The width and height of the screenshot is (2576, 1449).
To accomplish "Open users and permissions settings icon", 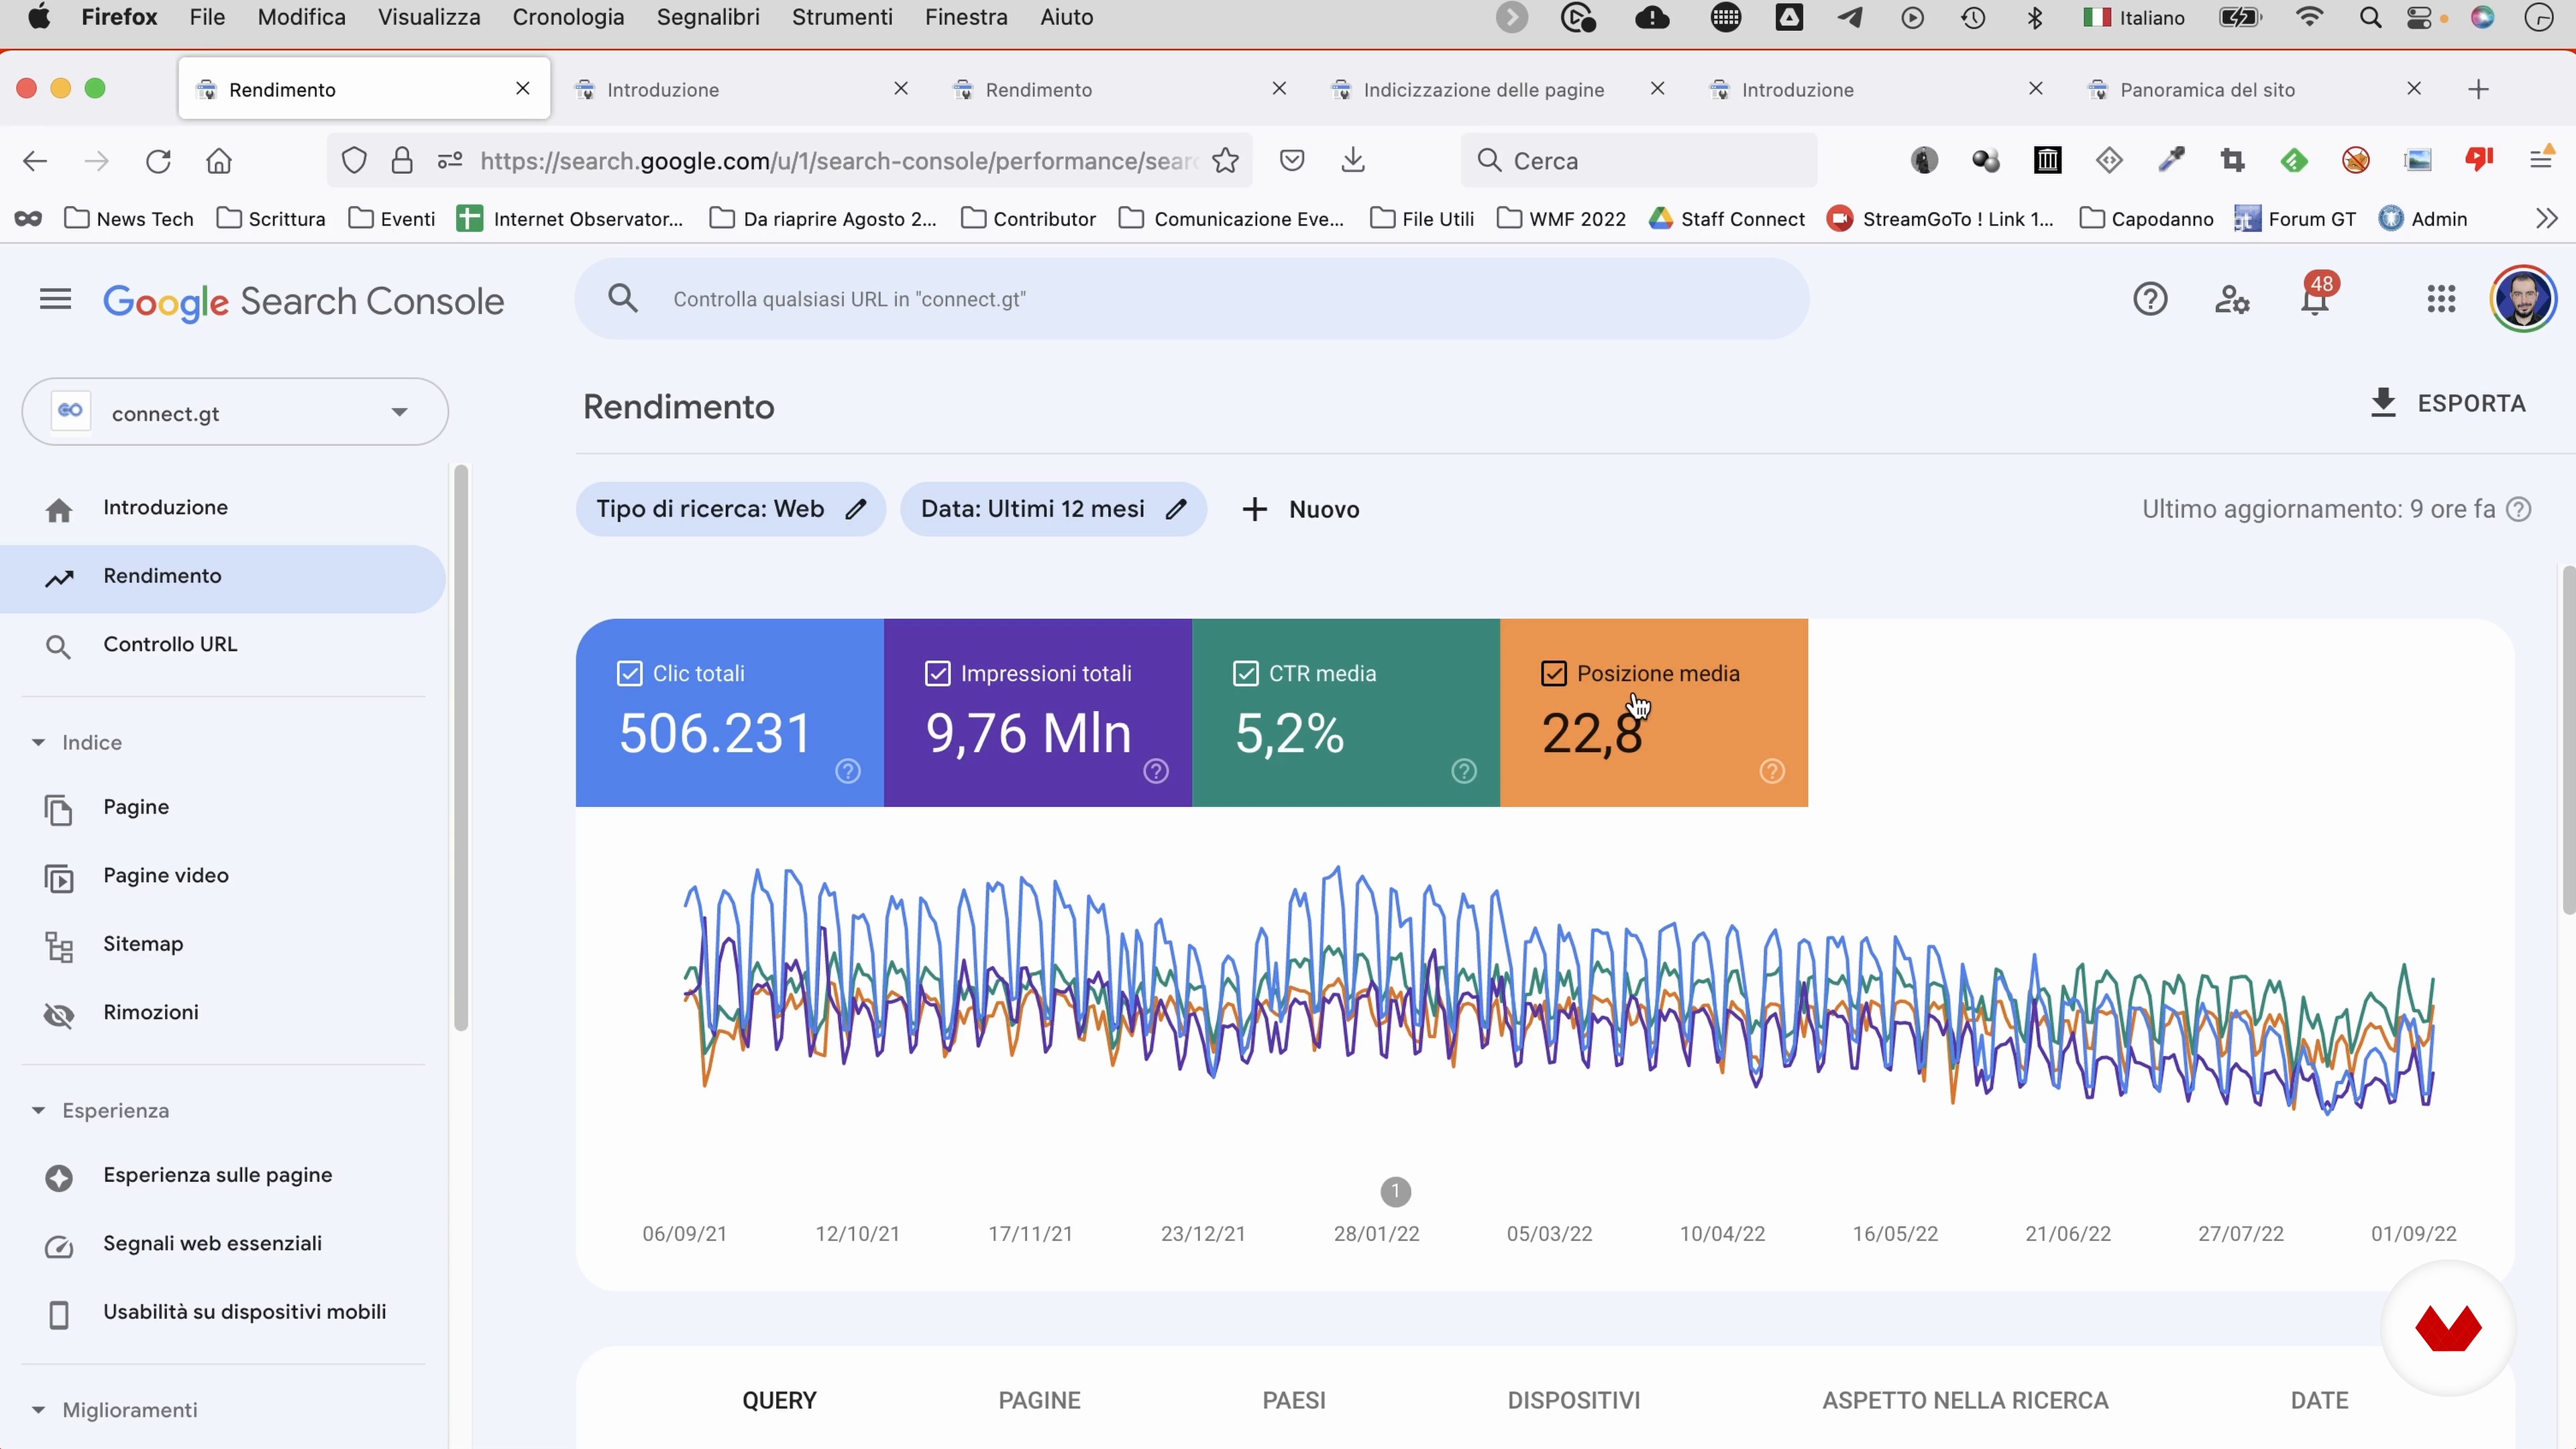I will pyautogui.click(x=2232, y=299).
